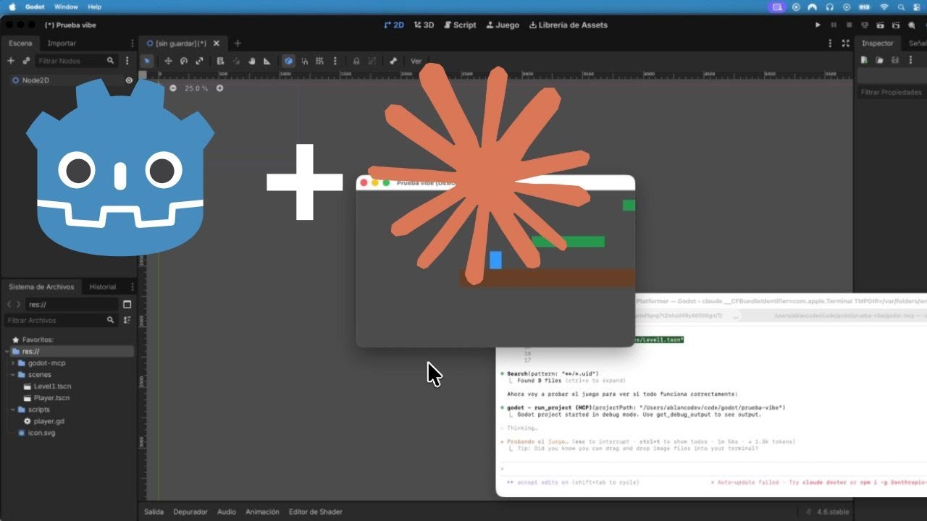Open the Salida bottom panel
The width and height of the screenshot is (927, 521).
coord(154,512)
